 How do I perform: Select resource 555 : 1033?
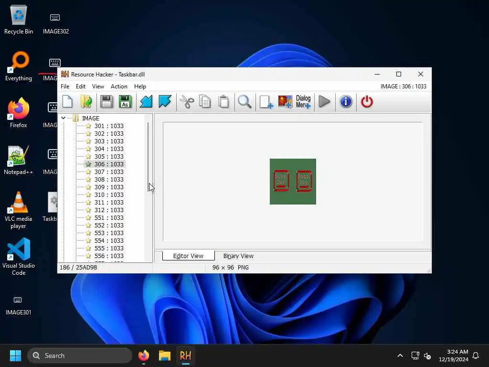(x=109, y=248)
